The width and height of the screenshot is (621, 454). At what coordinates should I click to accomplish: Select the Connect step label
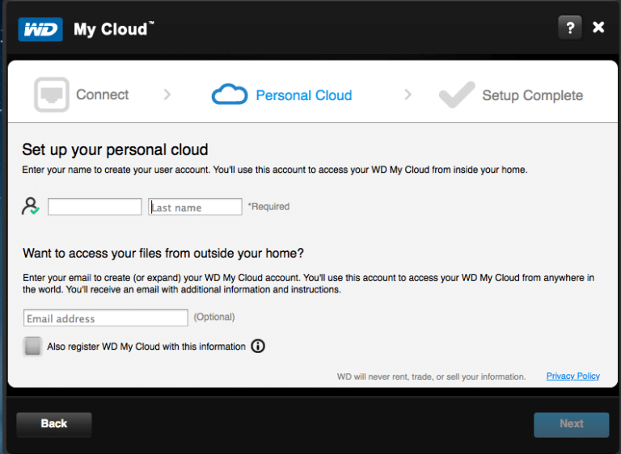point(102,95)
